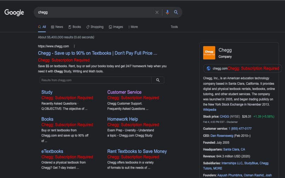
Task: Open the StudyBlue subsidiary link
Action: 251,163
